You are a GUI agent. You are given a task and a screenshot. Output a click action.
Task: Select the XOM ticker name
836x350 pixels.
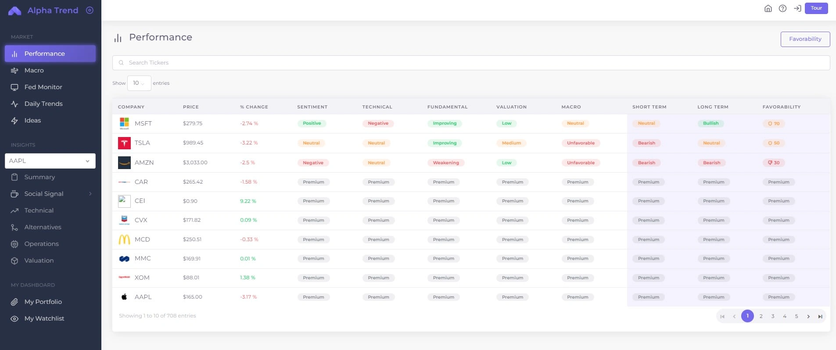click(142, 278)
